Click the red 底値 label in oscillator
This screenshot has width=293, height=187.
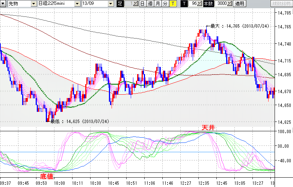tap(47, 176)
